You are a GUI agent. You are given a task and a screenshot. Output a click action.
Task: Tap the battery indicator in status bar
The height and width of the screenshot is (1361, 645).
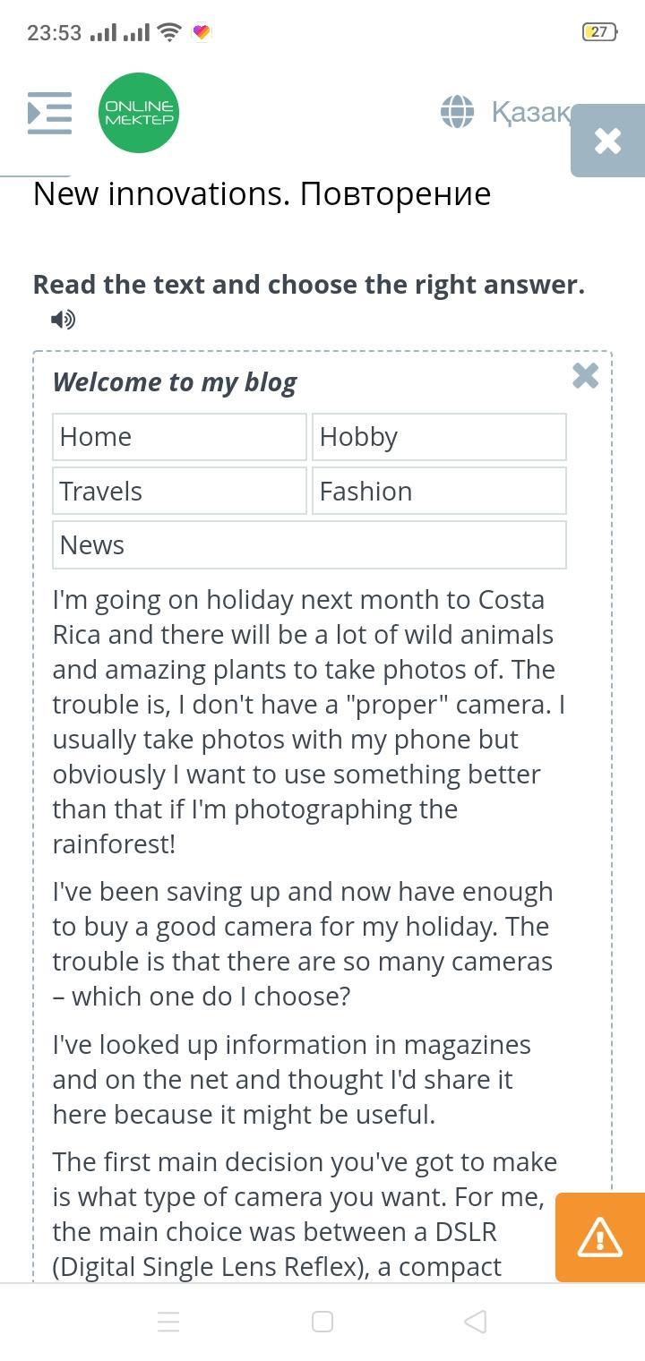coord(598,32)
